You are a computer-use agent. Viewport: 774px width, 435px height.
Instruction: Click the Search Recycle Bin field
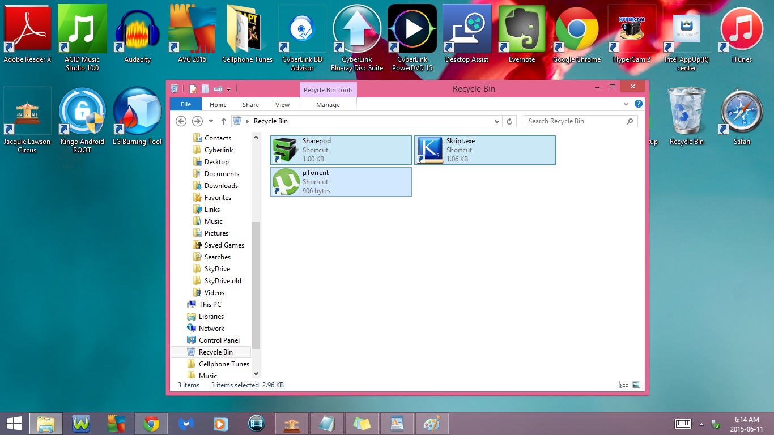(x=580, y=121)
